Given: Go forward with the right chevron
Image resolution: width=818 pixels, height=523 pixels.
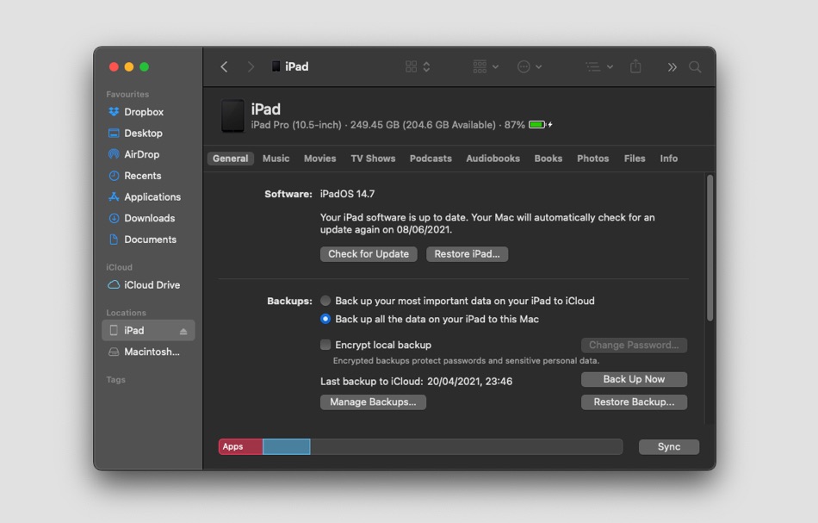Looking at the screenshot, I should click(251, 67).
